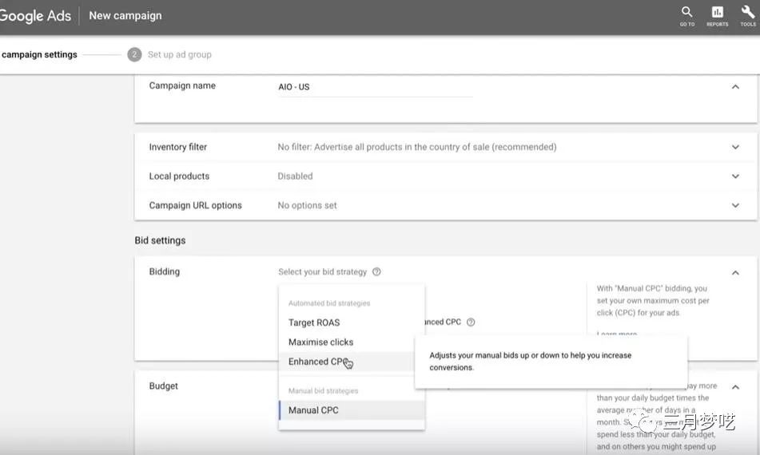
Task: Open the Reports icon in header
Action: (x=717, y=14)
